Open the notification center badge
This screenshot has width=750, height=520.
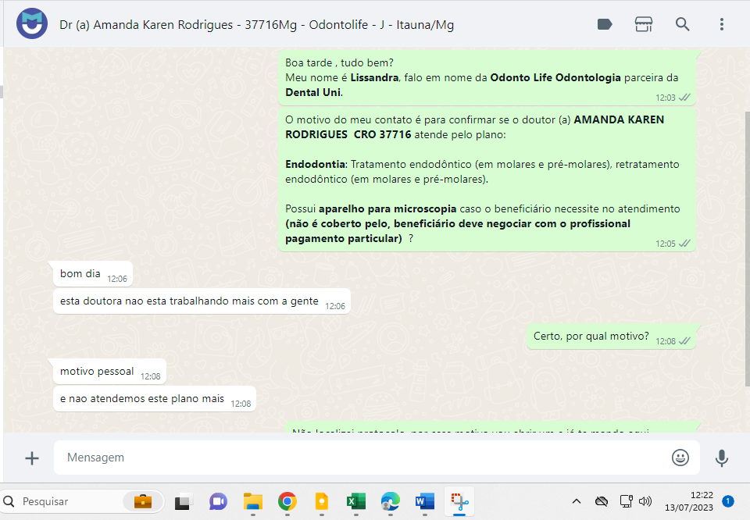point(728,501)
